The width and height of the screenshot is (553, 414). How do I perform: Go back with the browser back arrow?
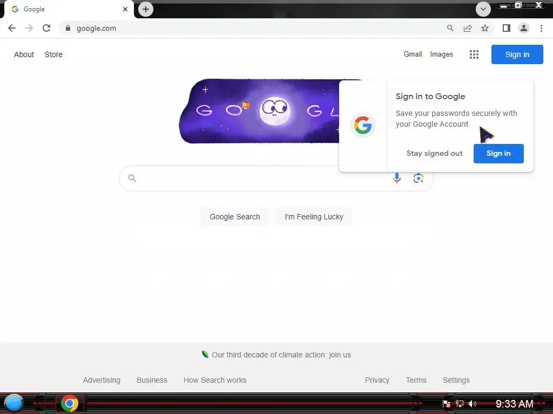tap(12, 28)
